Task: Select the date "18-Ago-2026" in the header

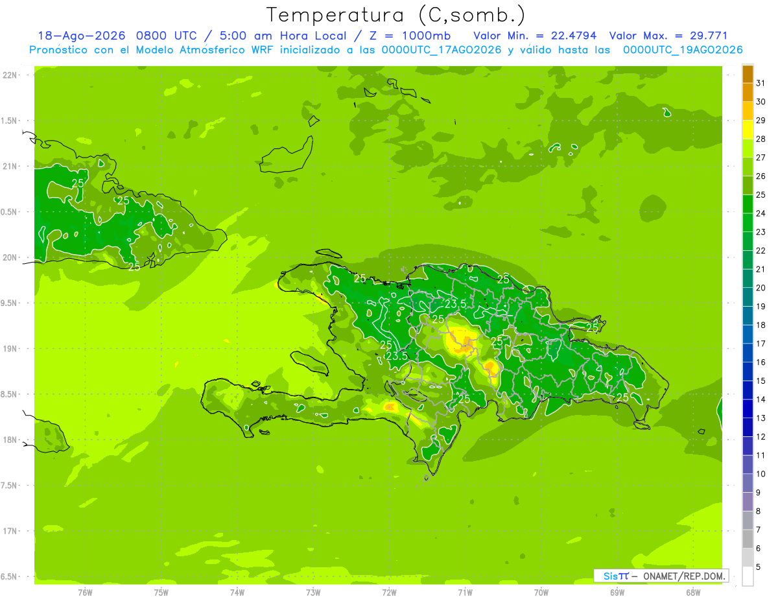Action: 81,36
